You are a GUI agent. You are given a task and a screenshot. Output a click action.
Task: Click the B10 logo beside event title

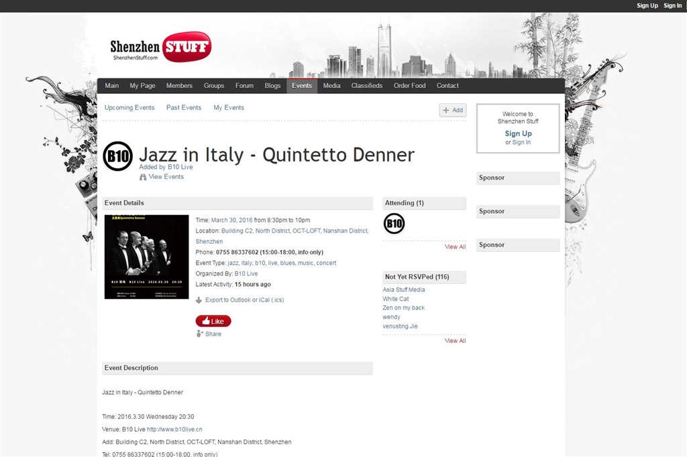pos(117,156)
